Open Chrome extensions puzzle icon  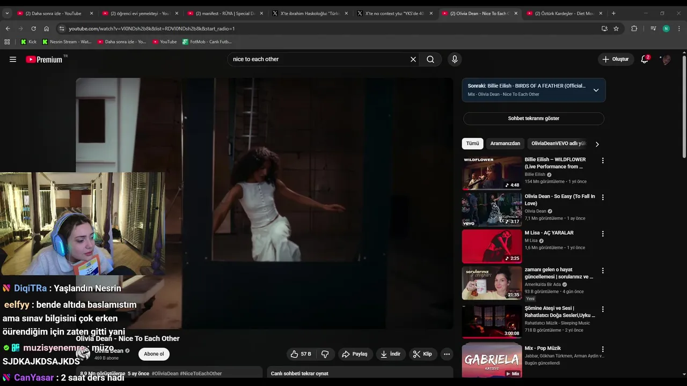pyautogui.click(x=634, y=28)
